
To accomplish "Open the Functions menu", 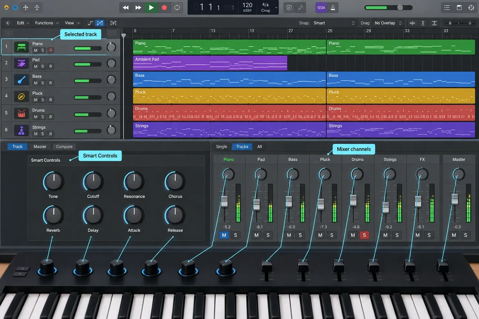I will point(47,23).
